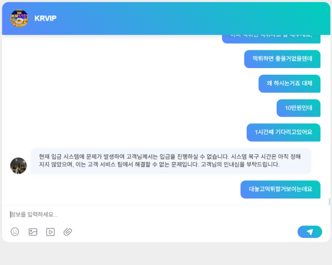Click the paperclip attachment icon
Viewport: 332px width, 265px height.
coord(68,232)
